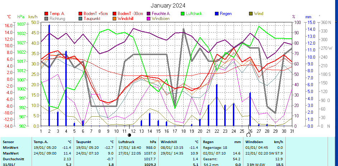This screenshot has width=338, height=166.
Task: Select the 'Taupunkt' legend label
Action: coord(92,19)
